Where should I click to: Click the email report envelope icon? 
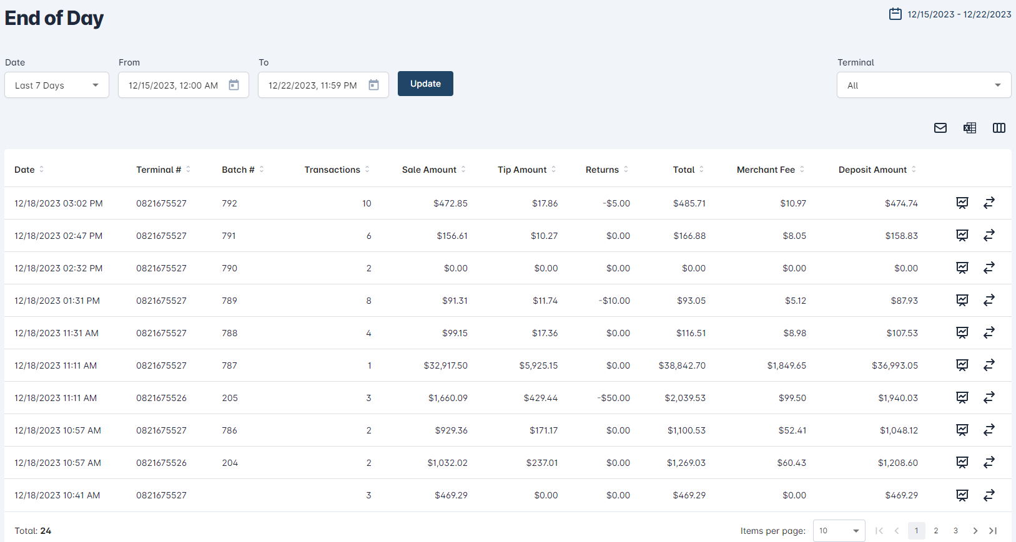940,128
